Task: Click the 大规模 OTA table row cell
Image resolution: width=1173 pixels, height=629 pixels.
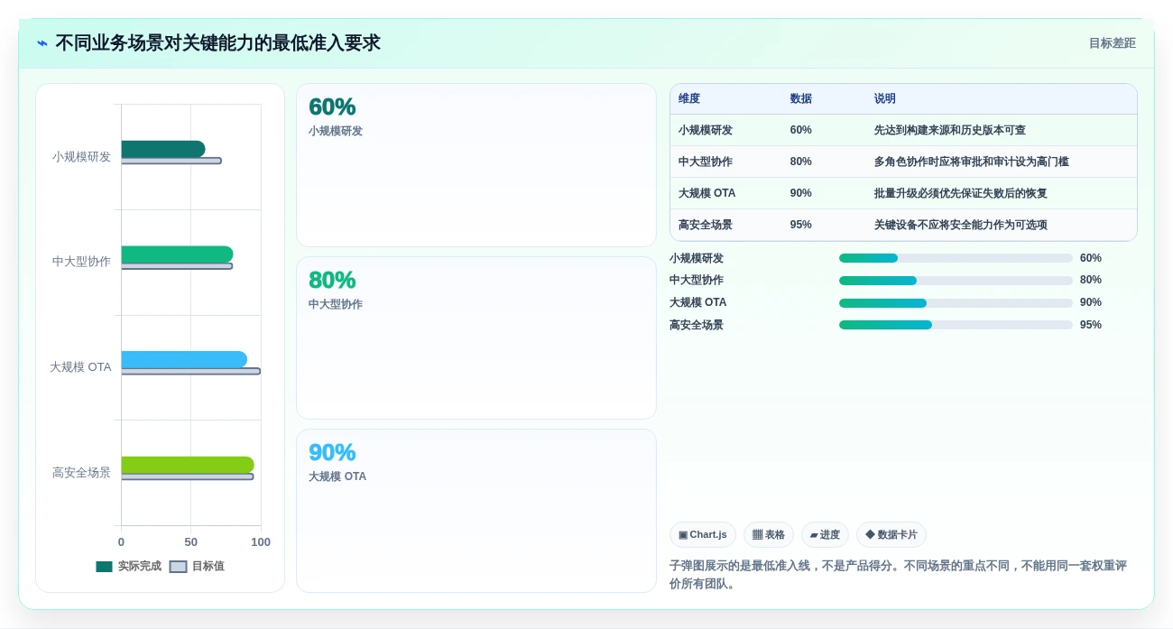Action: tap(707, 193)
